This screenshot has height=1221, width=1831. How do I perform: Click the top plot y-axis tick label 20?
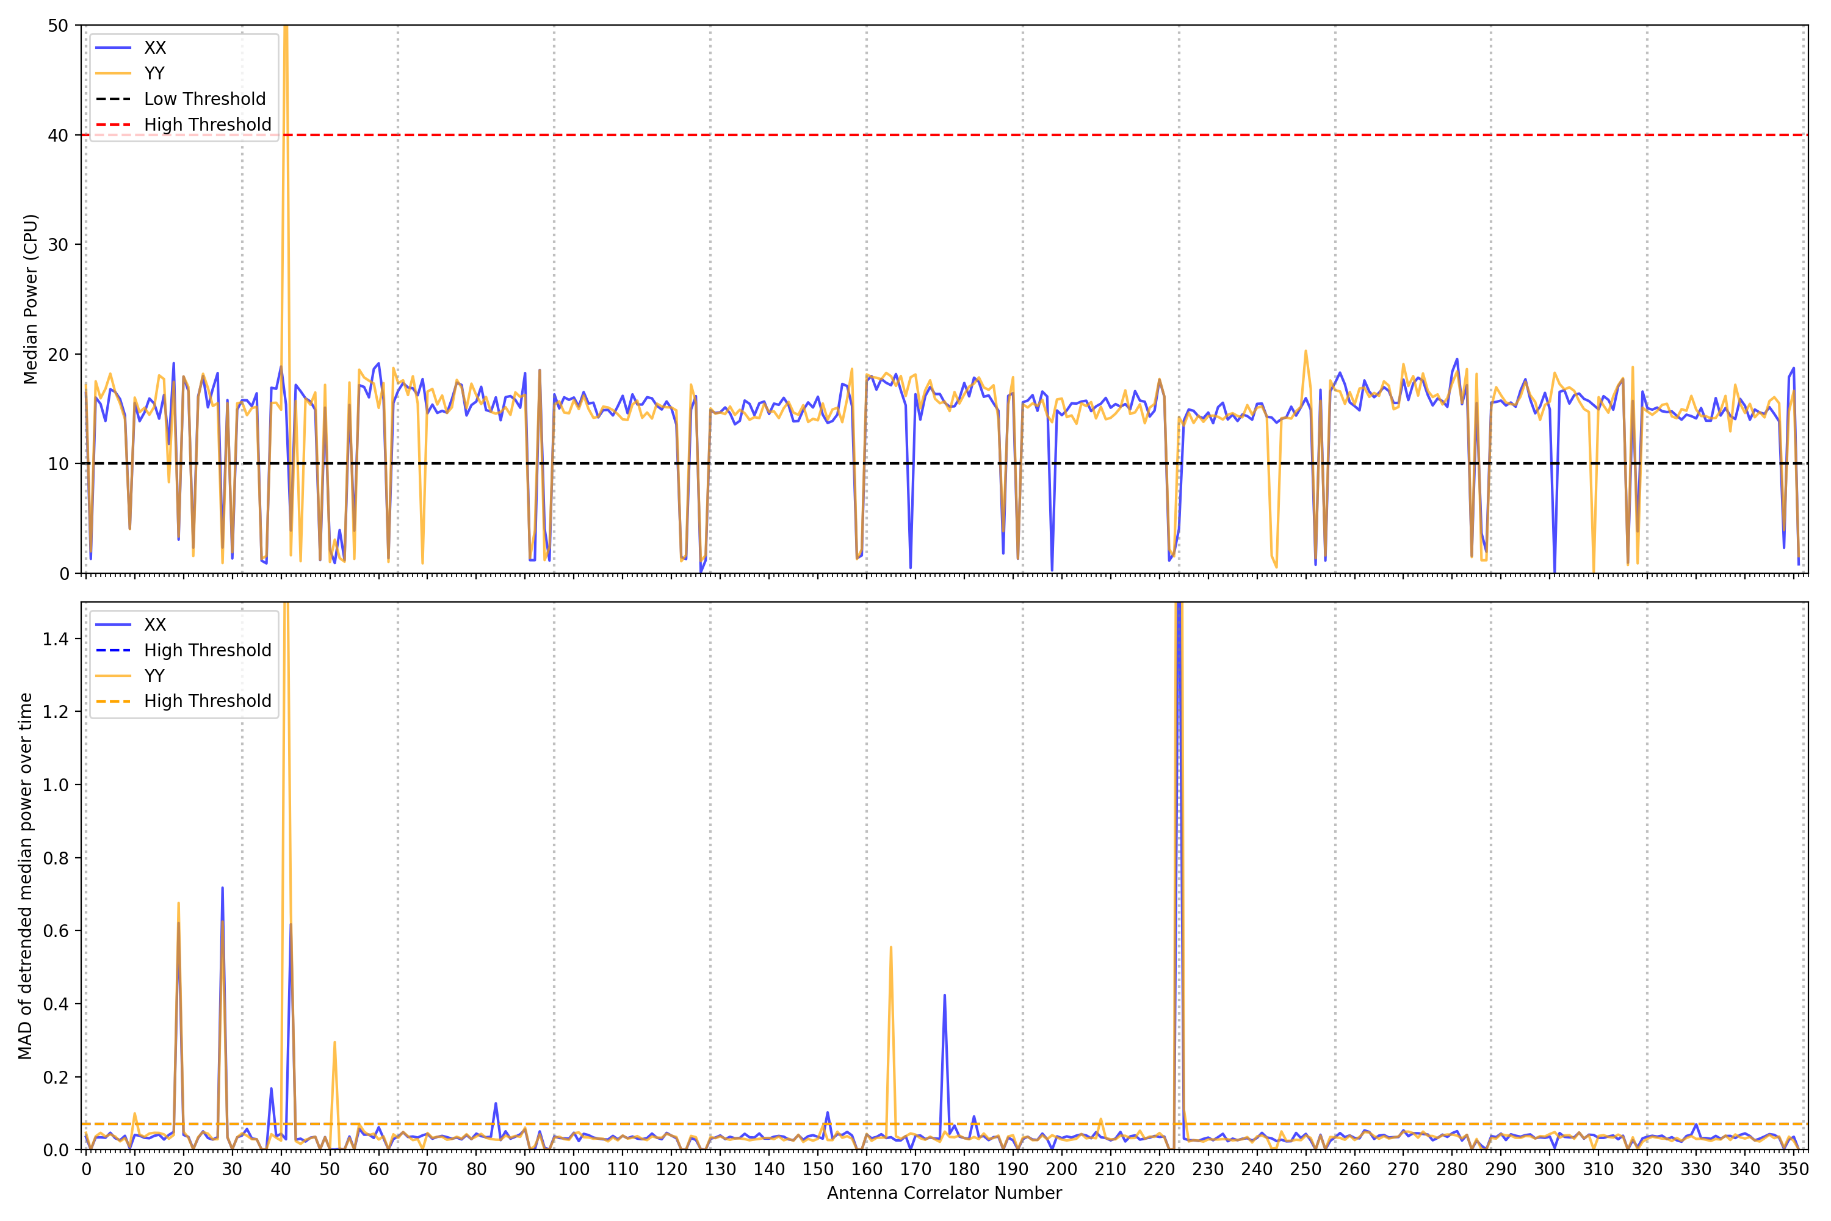[57, 354]
